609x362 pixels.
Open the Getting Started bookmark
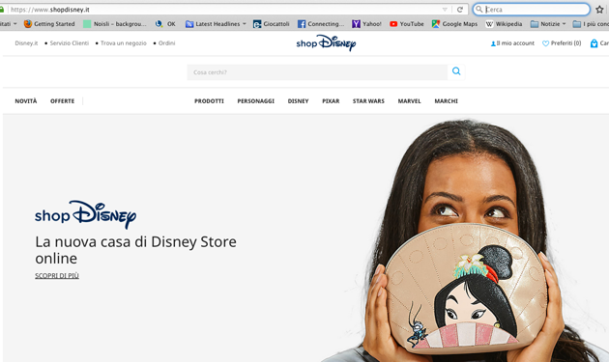click(49, 24)
